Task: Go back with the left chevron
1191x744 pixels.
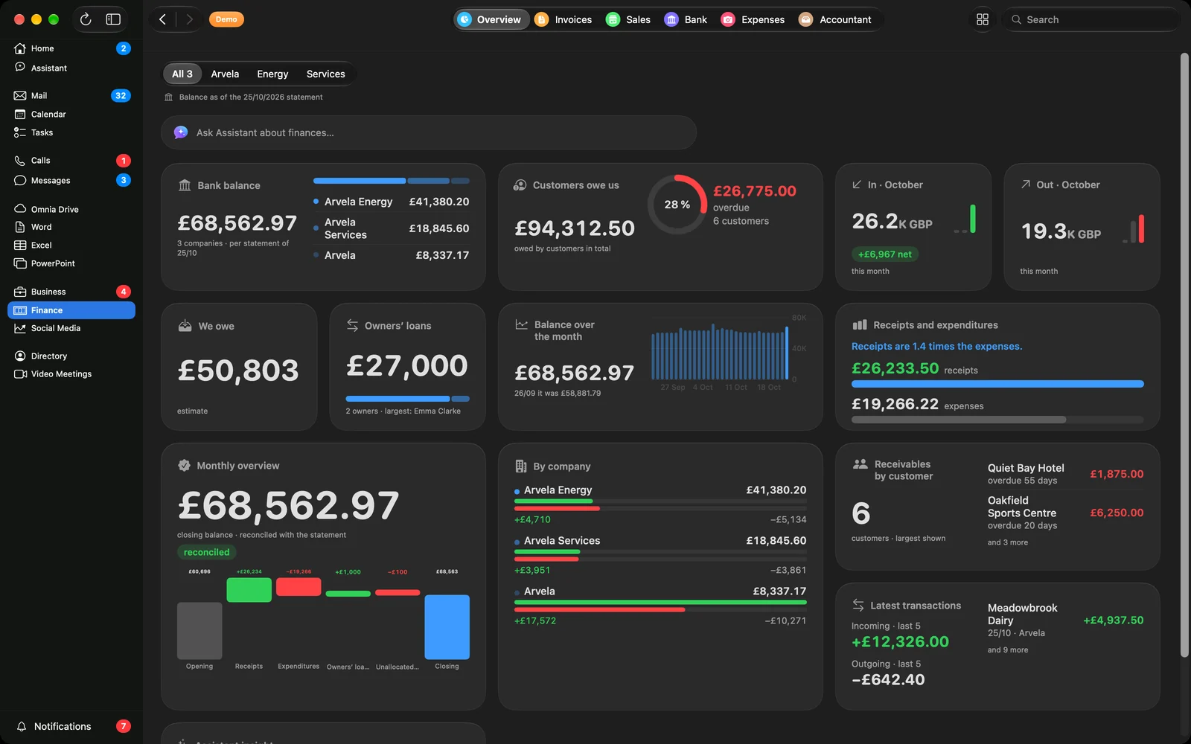Action: tap(162, 19)
